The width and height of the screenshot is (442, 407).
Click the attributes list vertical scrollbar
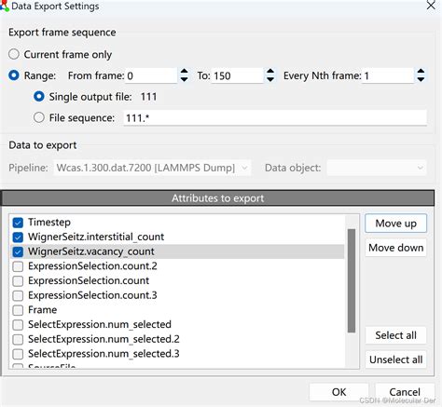click(352, 280)
